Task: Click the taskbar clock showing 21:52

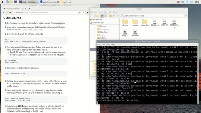Action: pyautogui.click(x=197, y=2)
